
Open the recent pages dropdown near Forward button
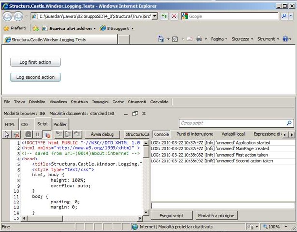coord(27,16)
